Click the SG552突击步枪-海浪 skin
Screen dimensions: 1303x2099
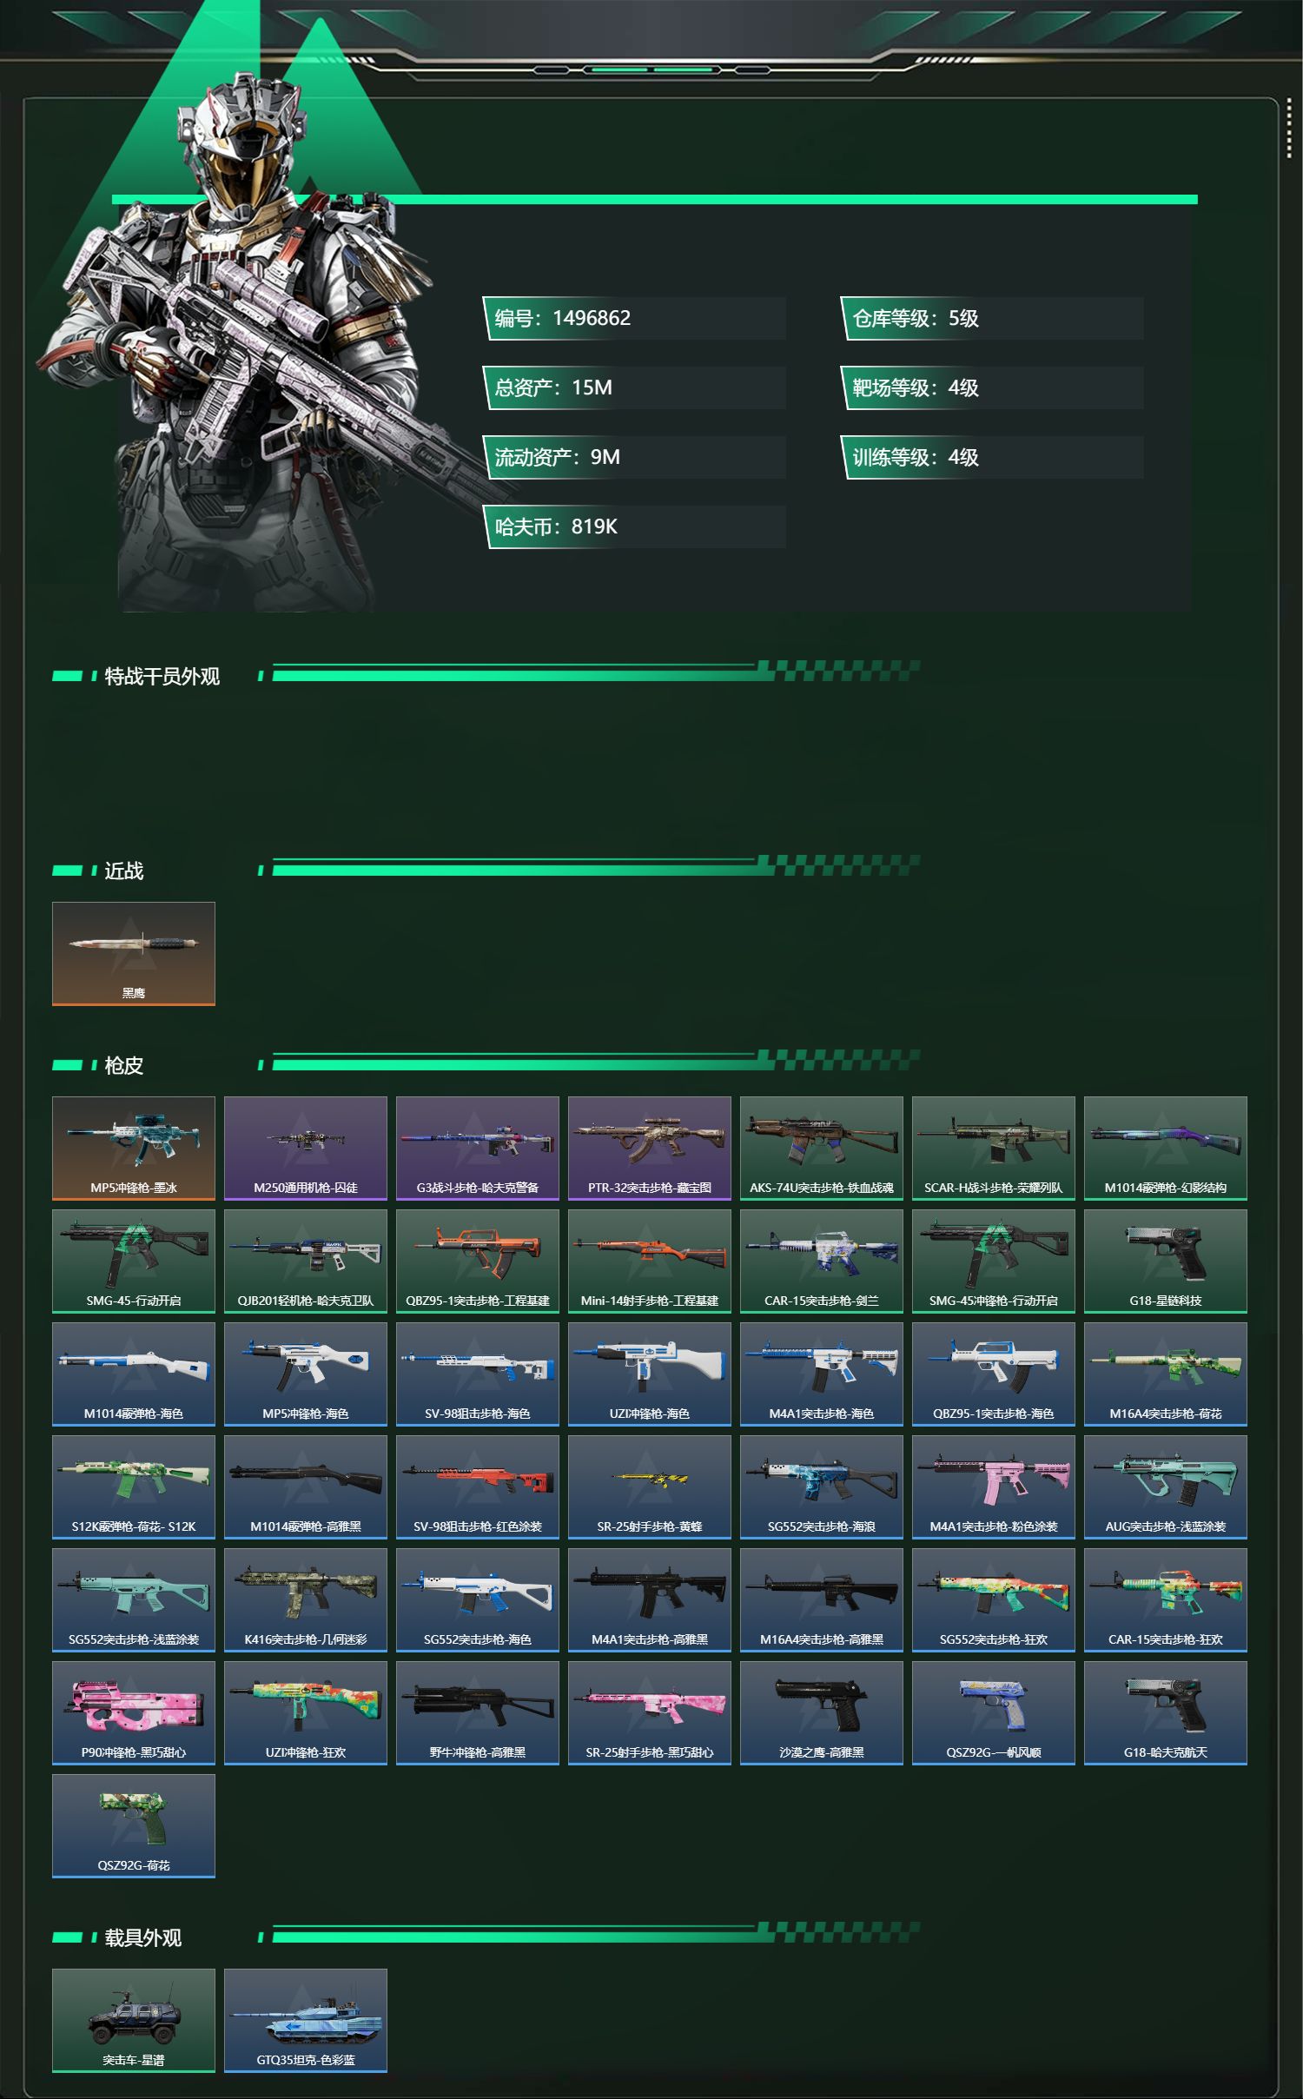click(822, 1487)
